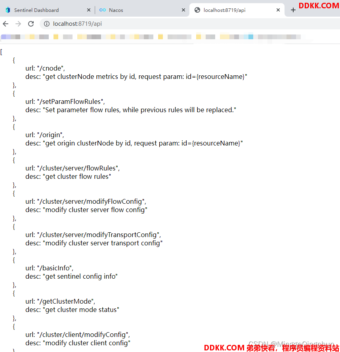Click the Sentinel Dashboard favicon

coord(8,10)
